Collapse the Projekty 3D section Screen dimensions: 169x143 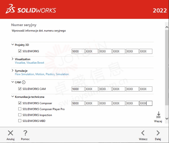pyautogui.click(x=13, y=44)
